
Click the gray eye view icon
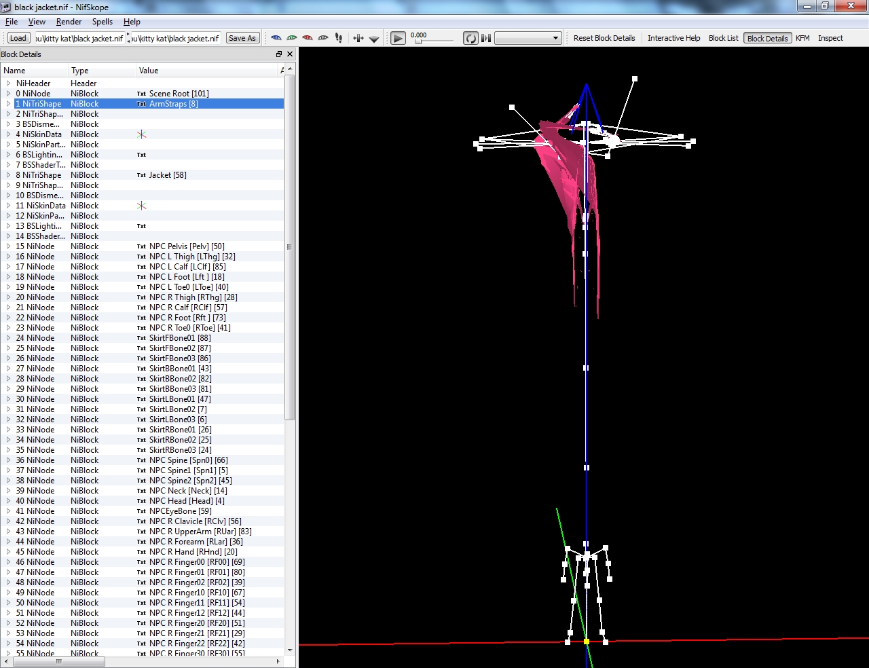click(323, 38)
